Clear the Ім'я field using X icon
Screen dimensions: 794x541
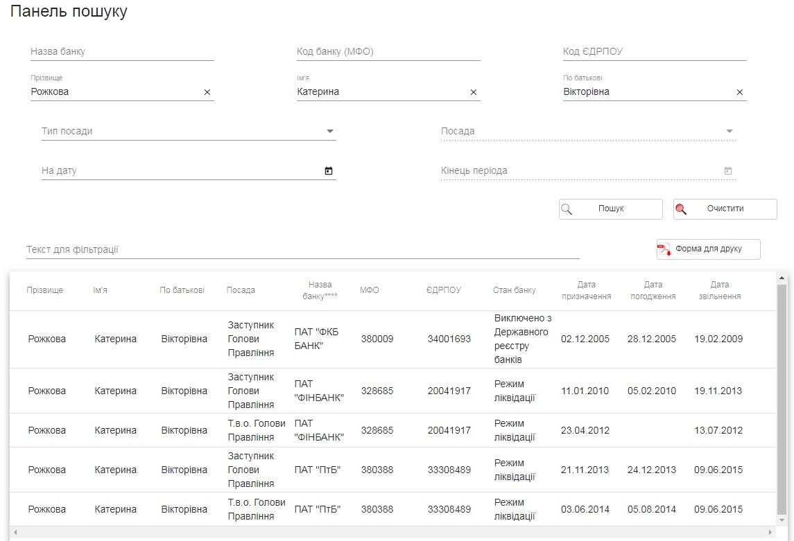[x=474, y=92]
